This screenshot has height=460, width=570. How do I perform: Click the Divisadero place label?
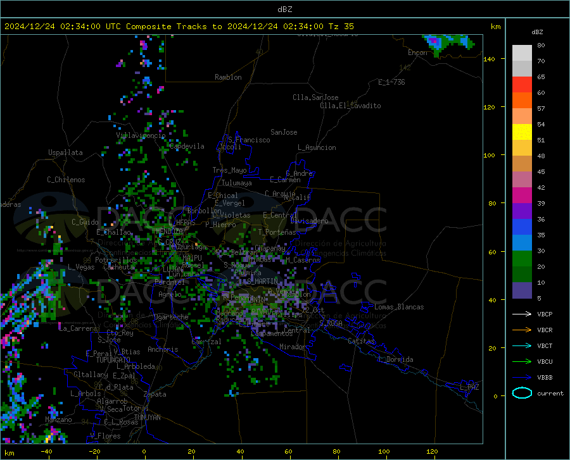(x=309, y=221)
